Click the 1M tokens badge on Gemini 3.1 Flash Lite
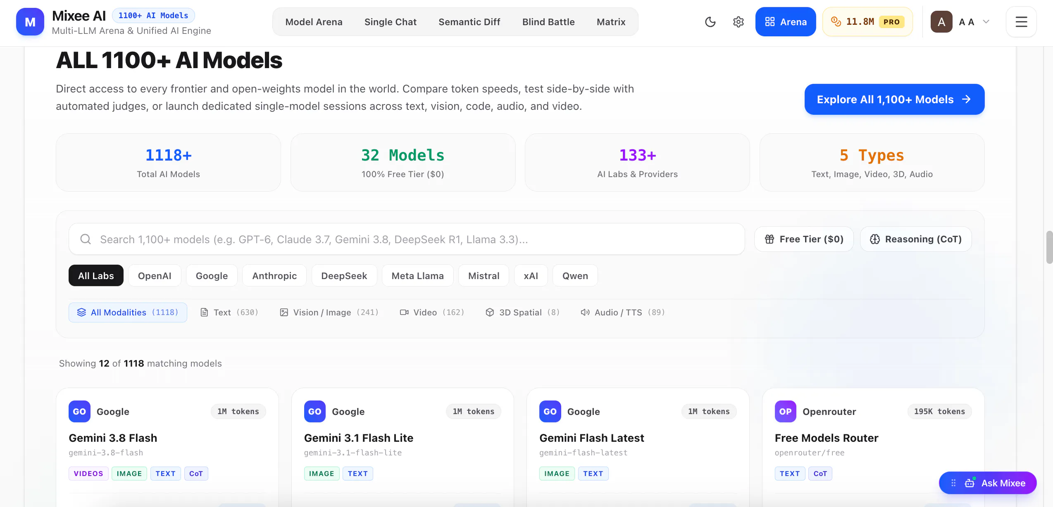 474,412
